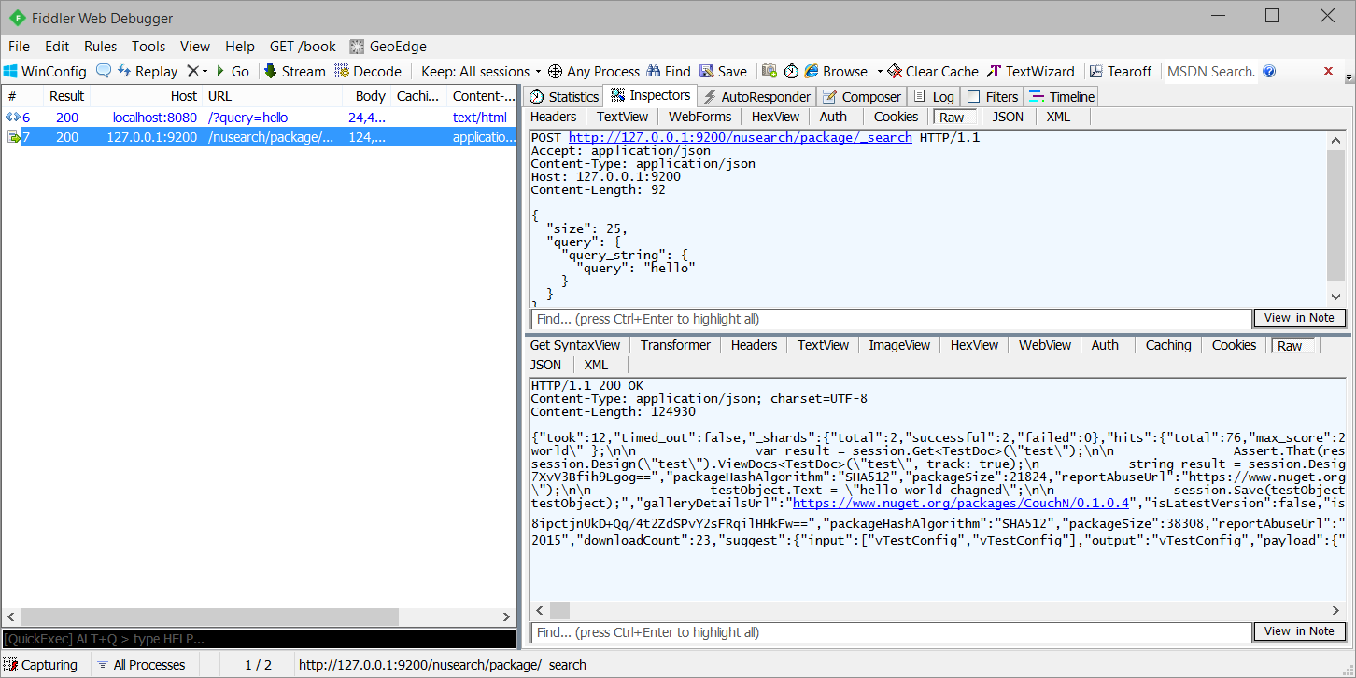Switch to the Composer tab
The width and height of the screenshot is (1356, 678).
click(862, 96)
